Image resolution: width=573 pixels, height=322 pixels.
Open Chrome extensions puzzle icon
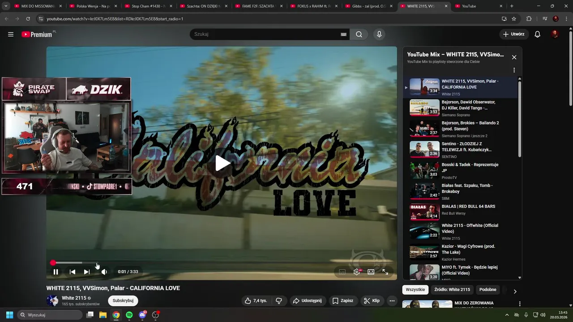pos(529,19)
